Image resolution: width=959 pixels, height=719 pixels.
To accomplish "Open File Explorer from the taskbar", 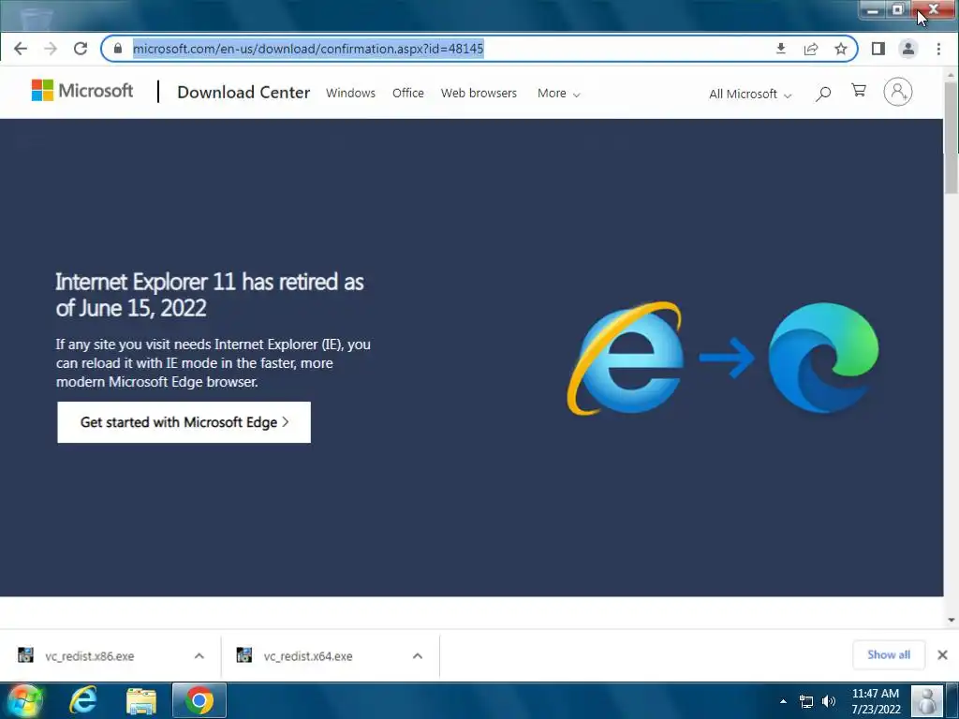I will pyautogui.click(x=141, y=700).
